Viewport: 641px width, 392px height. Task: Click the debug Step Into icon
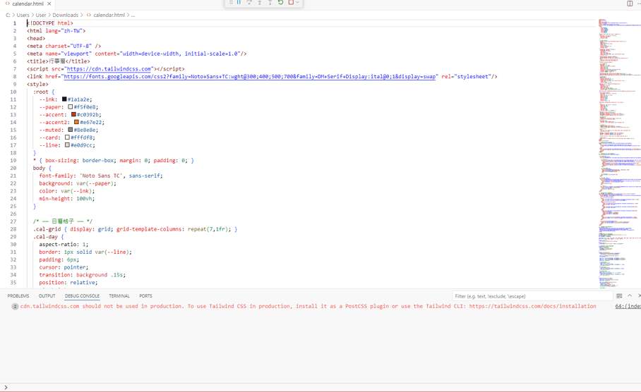pos(260,3)
